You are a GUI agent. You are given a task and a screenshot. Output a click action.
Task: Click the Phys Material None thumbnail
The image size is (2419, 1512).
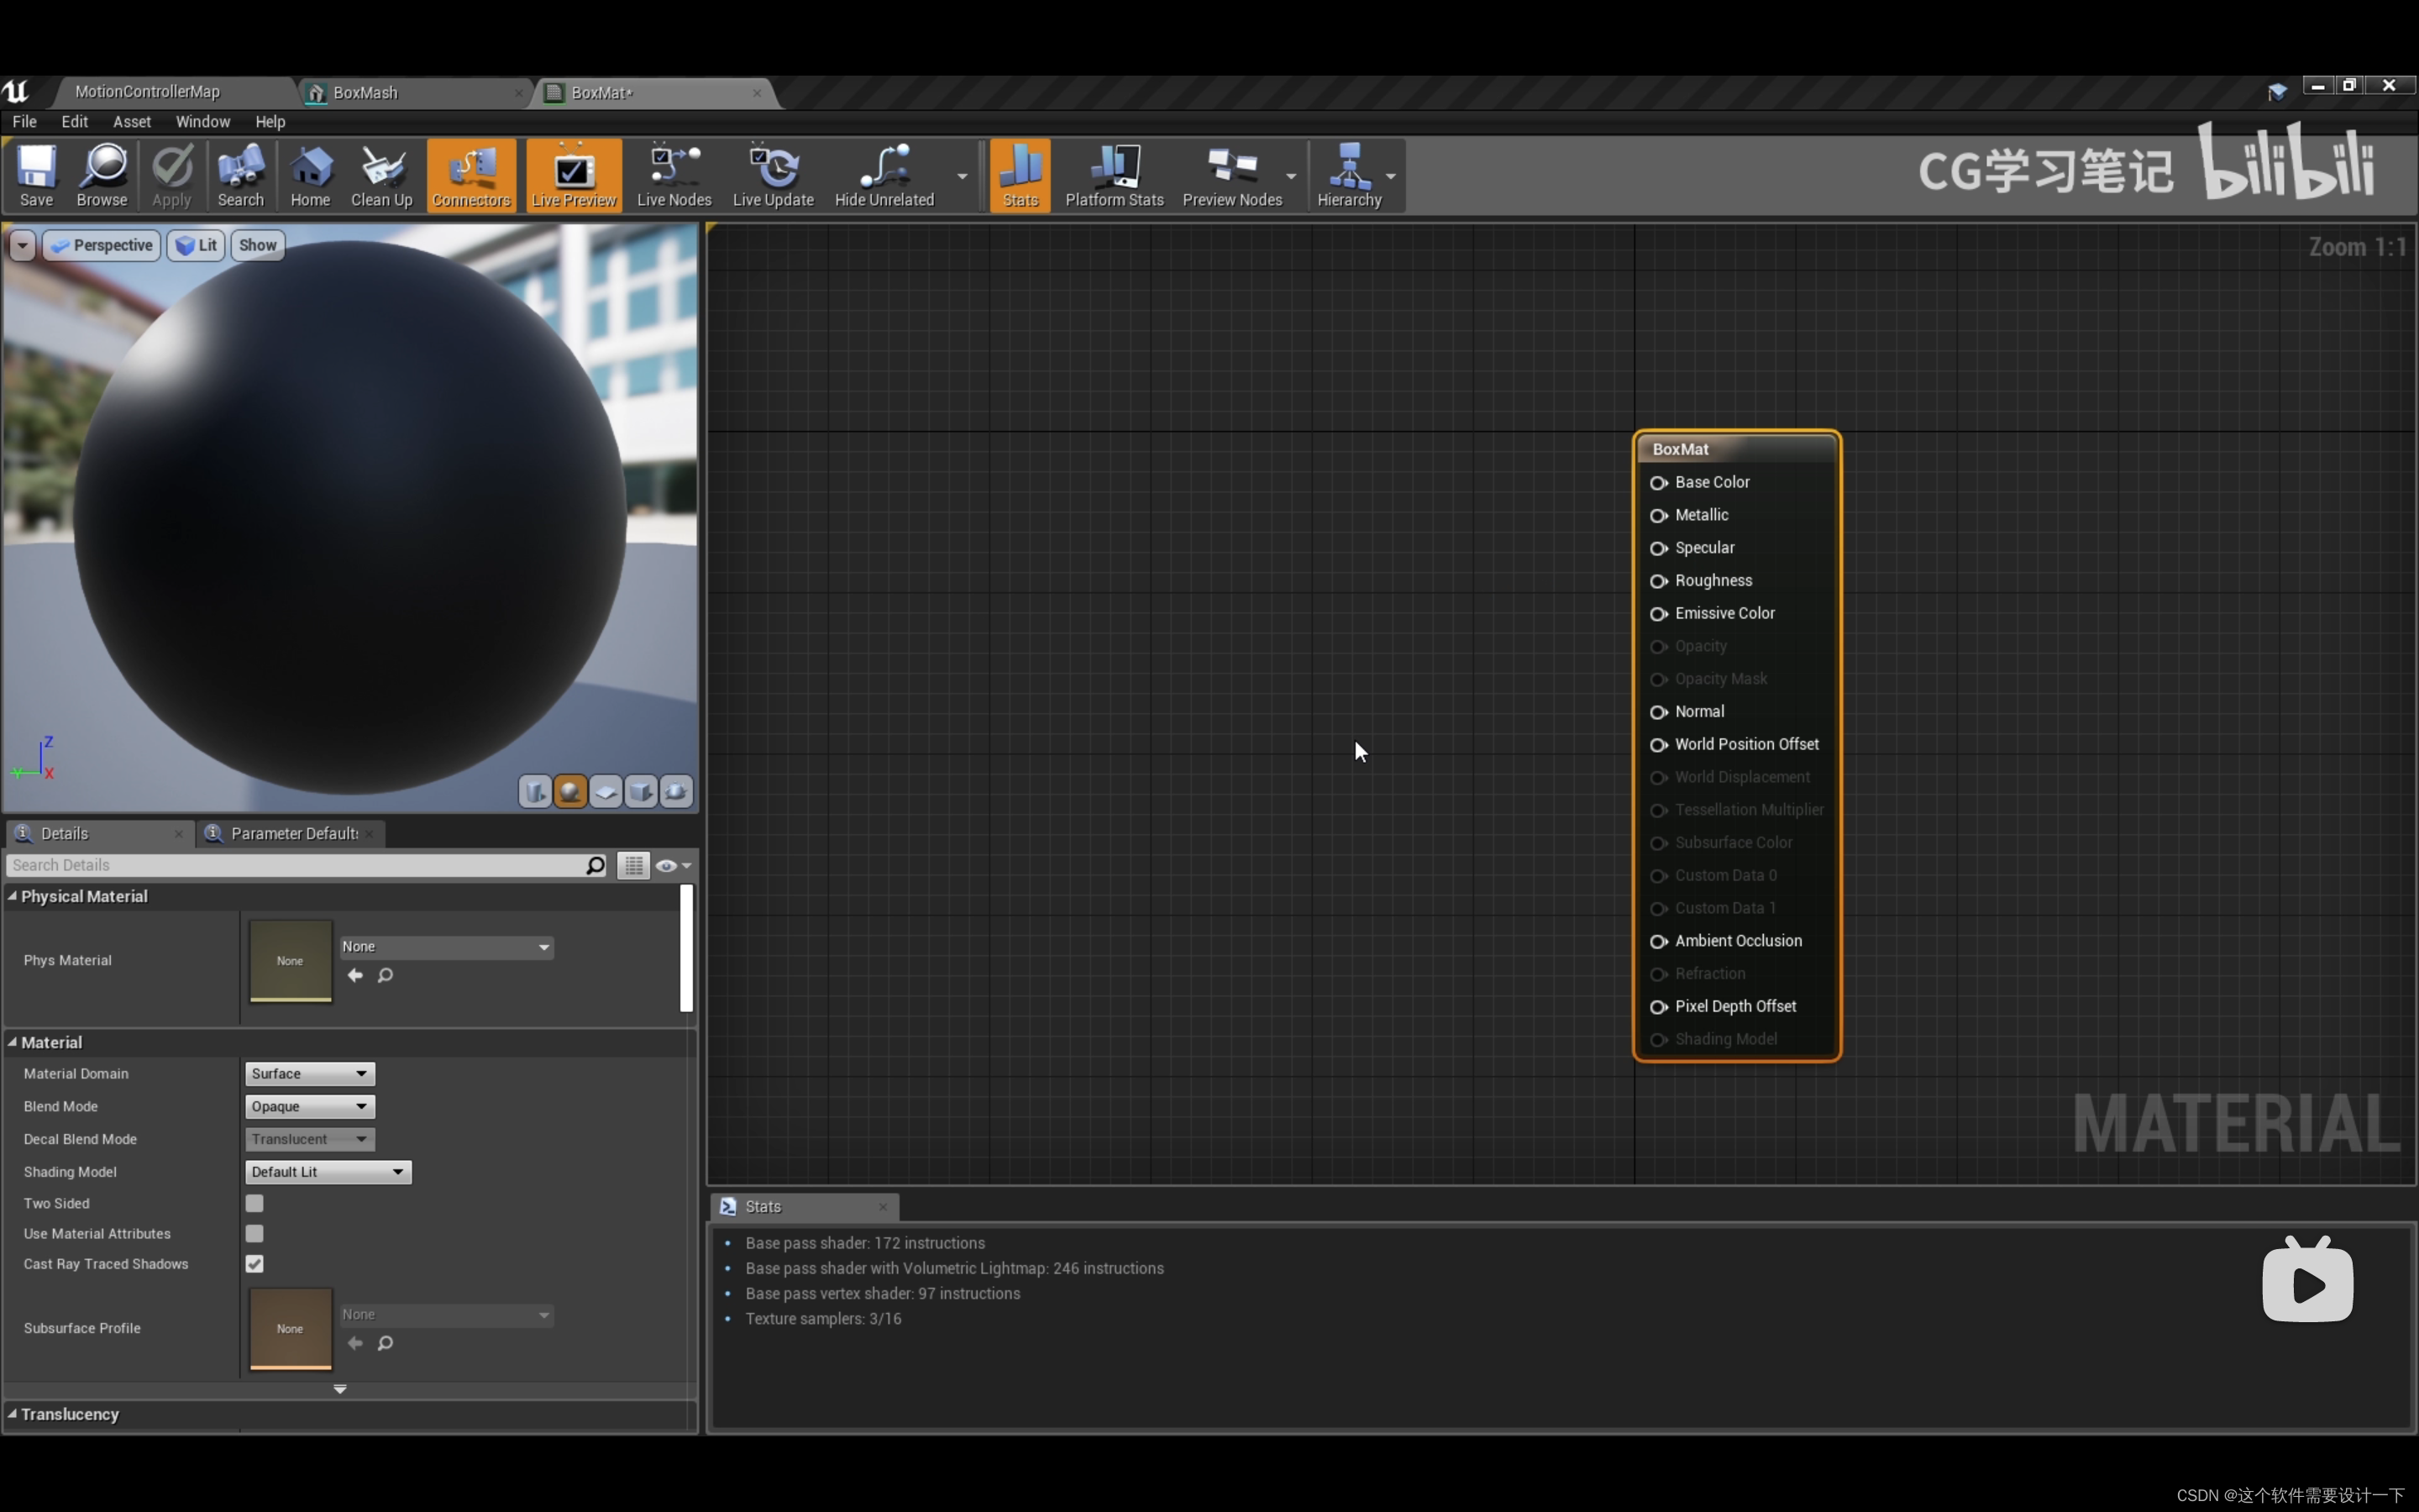[x=290, y=960]
